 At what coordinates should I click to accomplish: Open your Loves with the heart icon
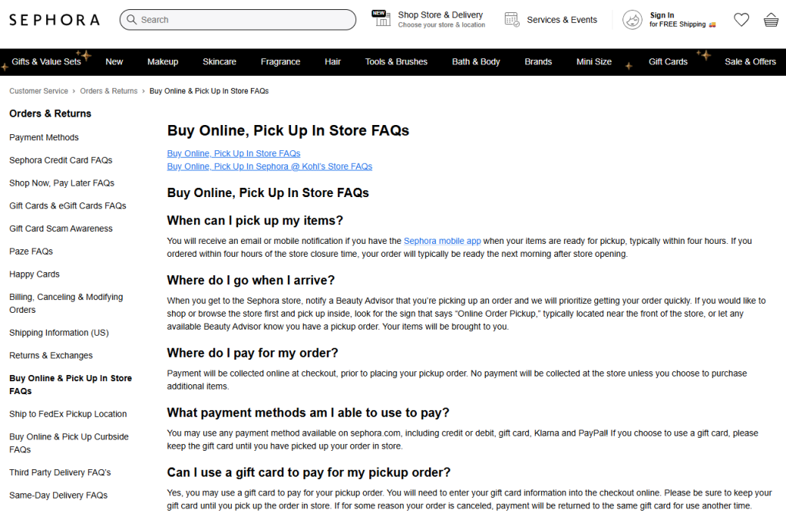click(741, 19)
